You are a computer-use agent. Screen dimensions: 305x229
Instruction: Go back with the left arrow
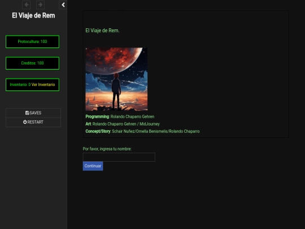(26, 5)
